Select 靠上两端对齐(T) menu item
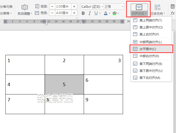 click(x=151, y=20)
